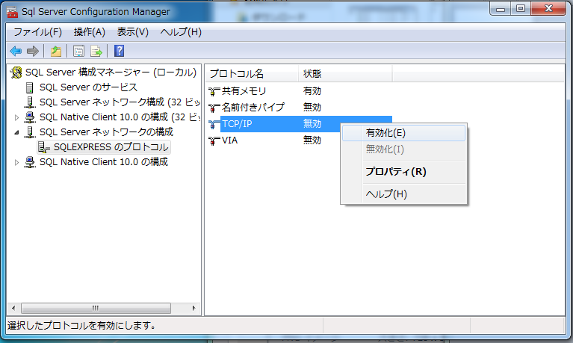Select SQLEXPRESS のプロトコル in the tree
573x343 pixels.
click(111, 147)
